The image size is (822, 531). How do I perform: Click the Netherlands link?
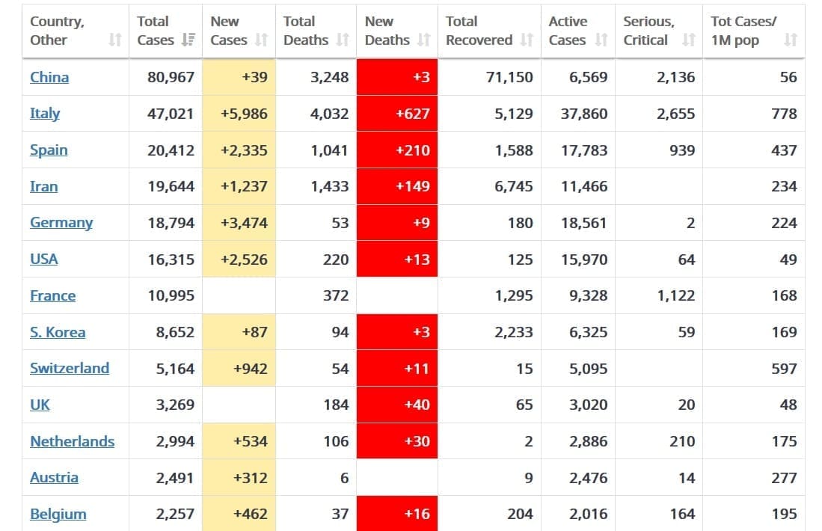(x=72, y=442)
